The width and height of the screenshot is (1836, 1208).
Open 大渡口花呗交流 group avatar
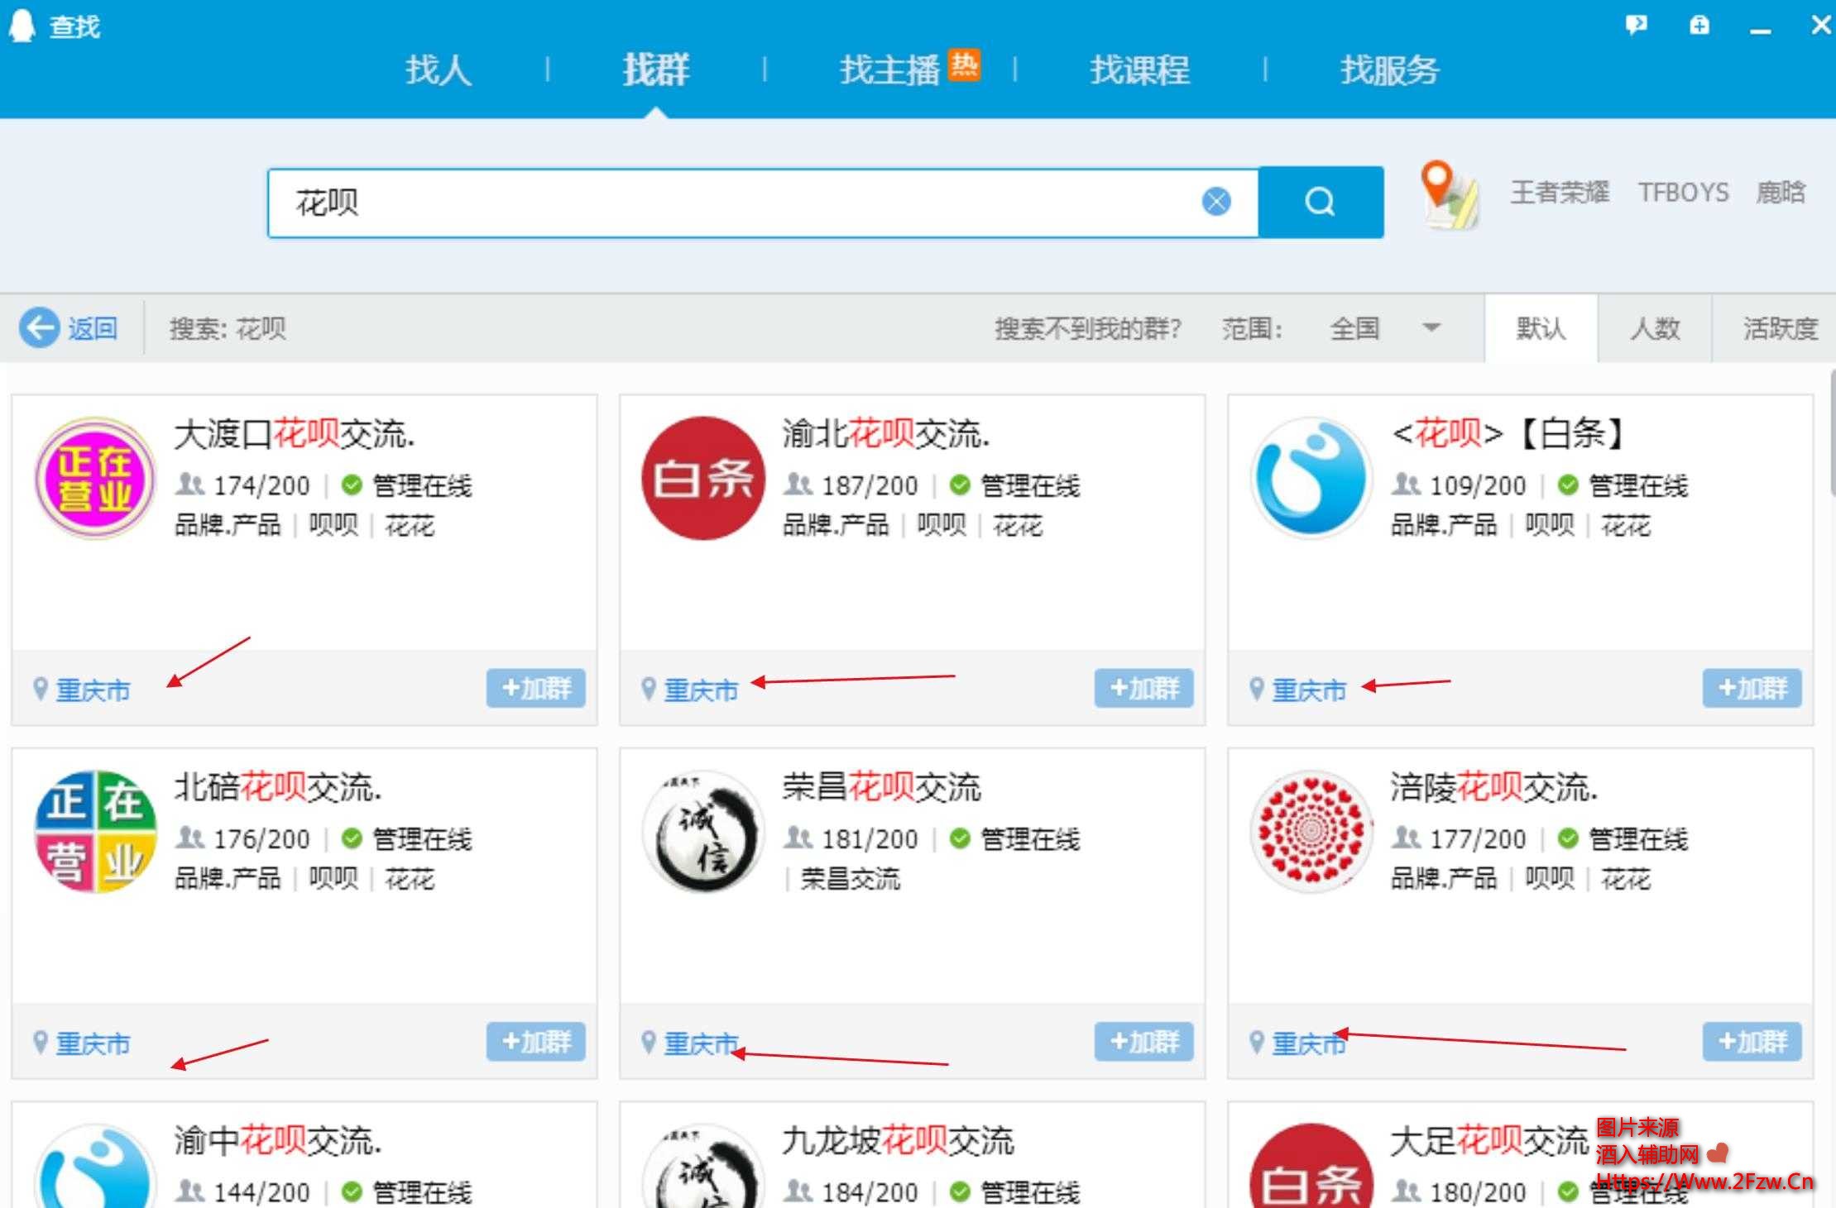pyautogui.click(x=95, y=478)
